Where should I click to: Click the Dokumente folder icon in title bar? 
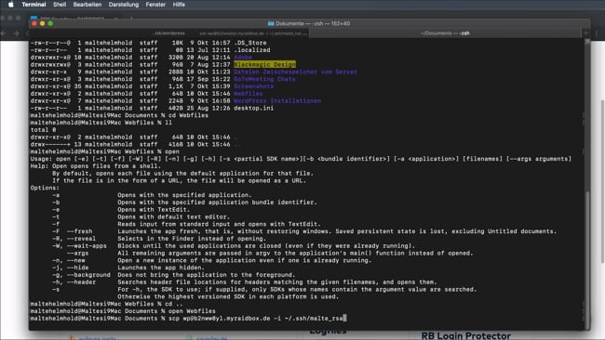(271, 23)
